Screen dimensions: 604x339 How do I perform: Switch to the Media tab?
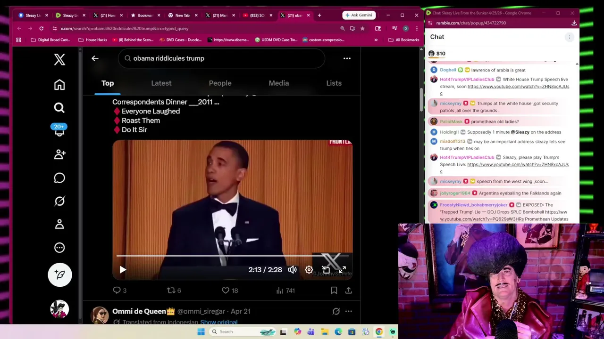[278, 83]
